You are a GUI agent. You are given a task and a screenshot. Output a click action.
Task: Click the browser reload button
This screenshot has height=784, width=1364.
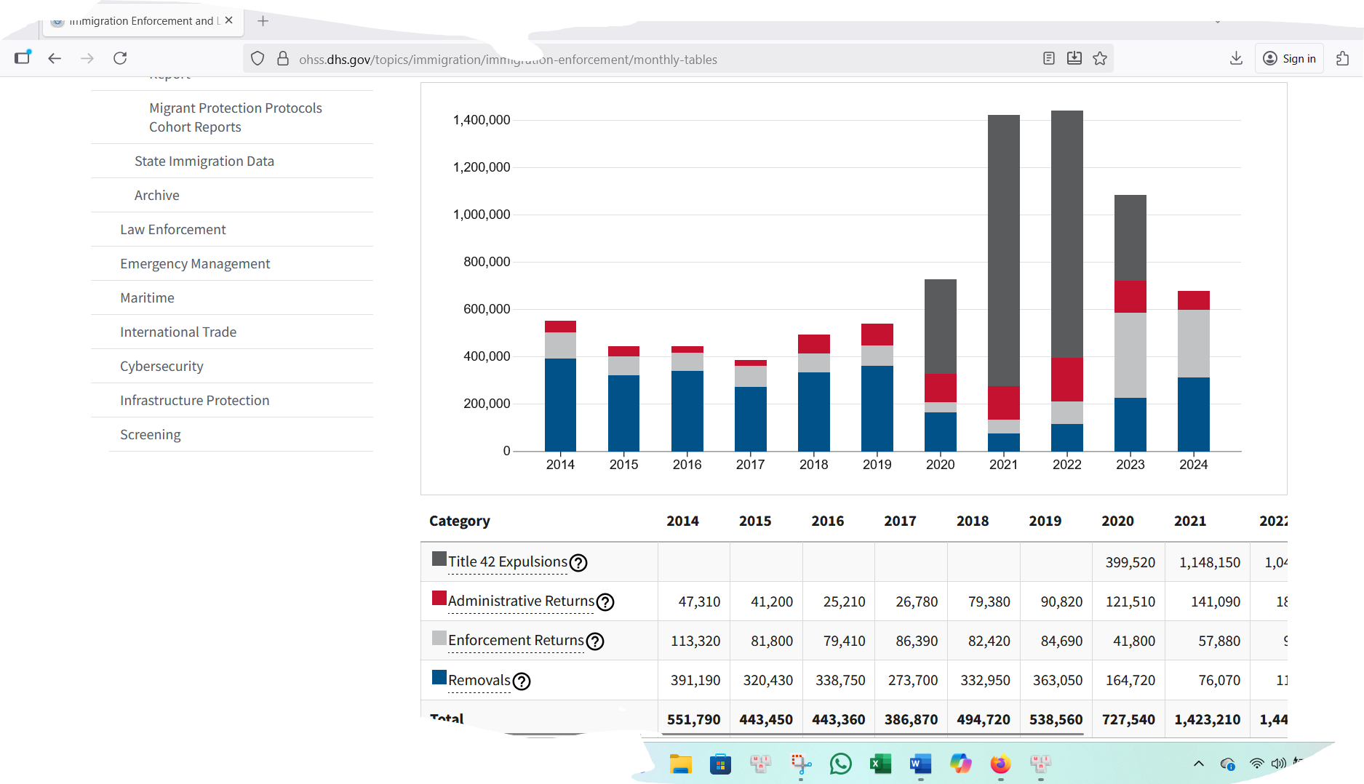pyautogui.click(x=120, y=58)
